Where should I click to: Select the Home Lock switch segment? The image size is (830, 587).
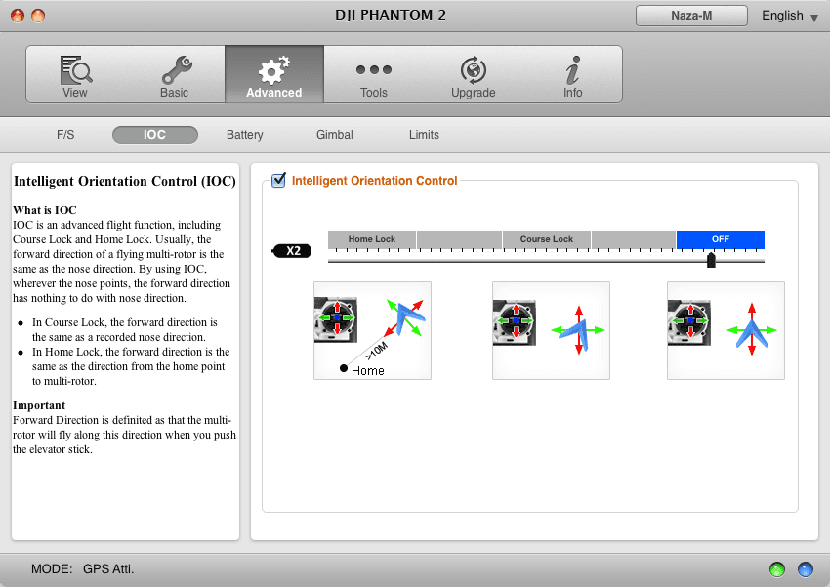(371, 239)
